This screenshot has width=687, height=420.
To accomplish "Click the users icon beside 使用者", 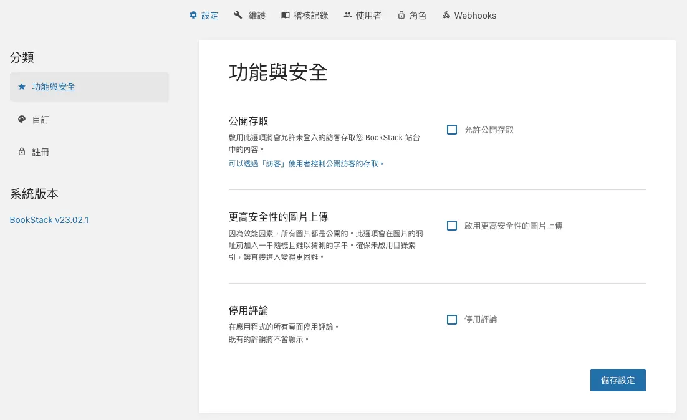I will pos(347,15).
